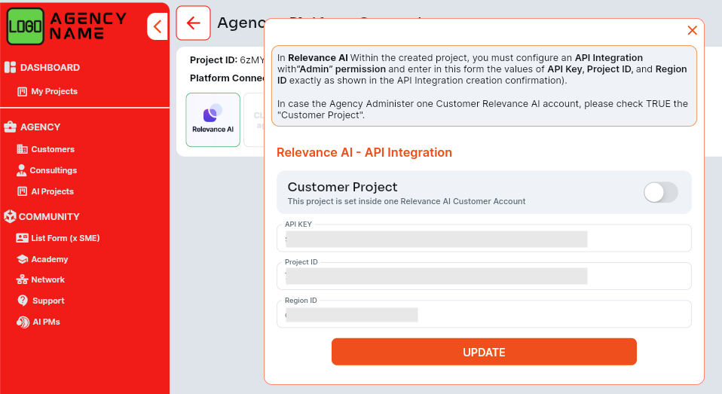Image resolution: width=722 pixels, height=394 pixels.
Task: Click the Consultings person icon
Action: point(21,170)
